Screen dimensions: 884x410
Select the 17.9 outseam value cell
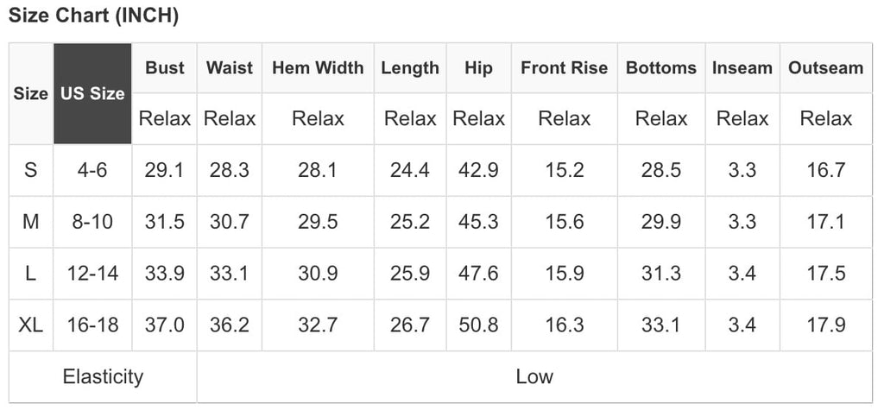point(825,325)
